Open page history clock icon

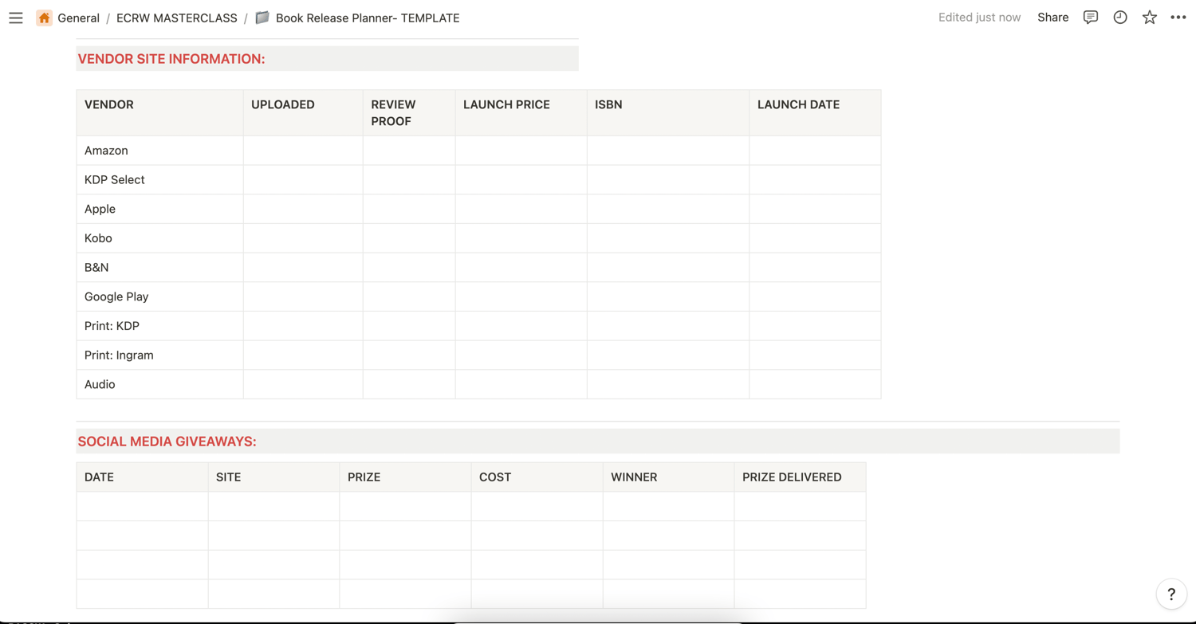coord(1120,18)
